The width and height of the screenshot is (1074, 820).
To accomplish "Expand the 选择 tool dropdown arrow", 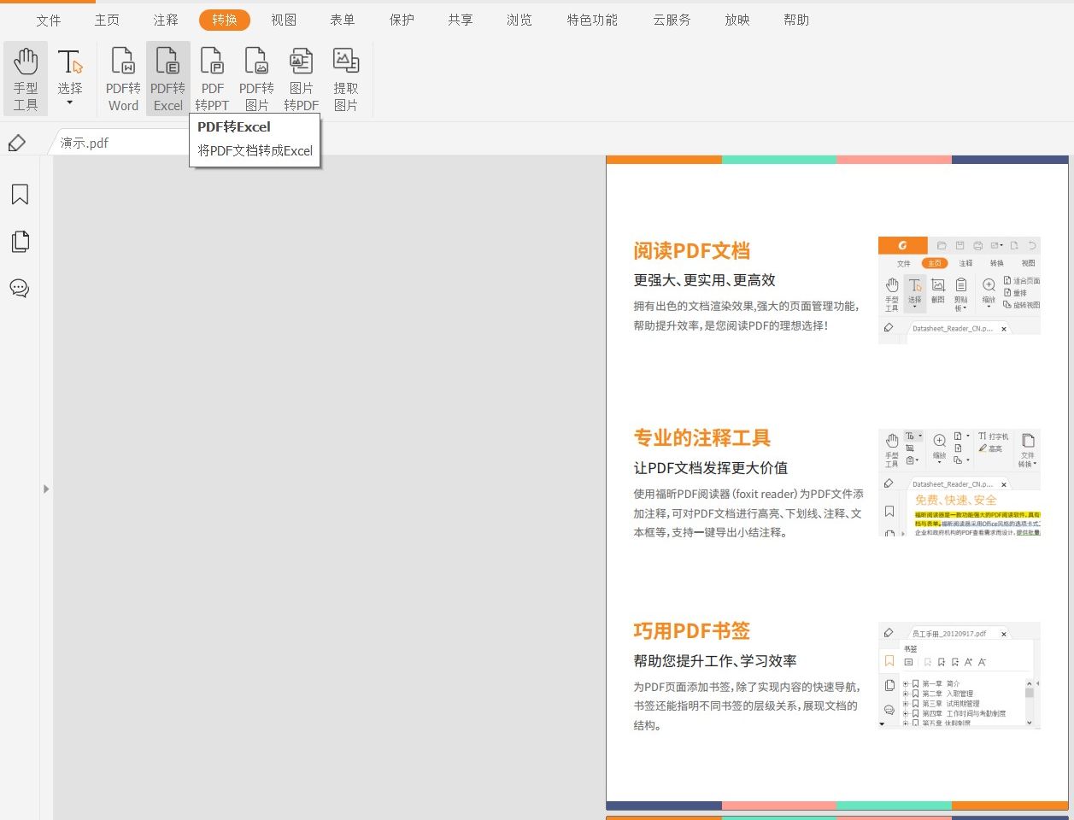I will [70, 100].
